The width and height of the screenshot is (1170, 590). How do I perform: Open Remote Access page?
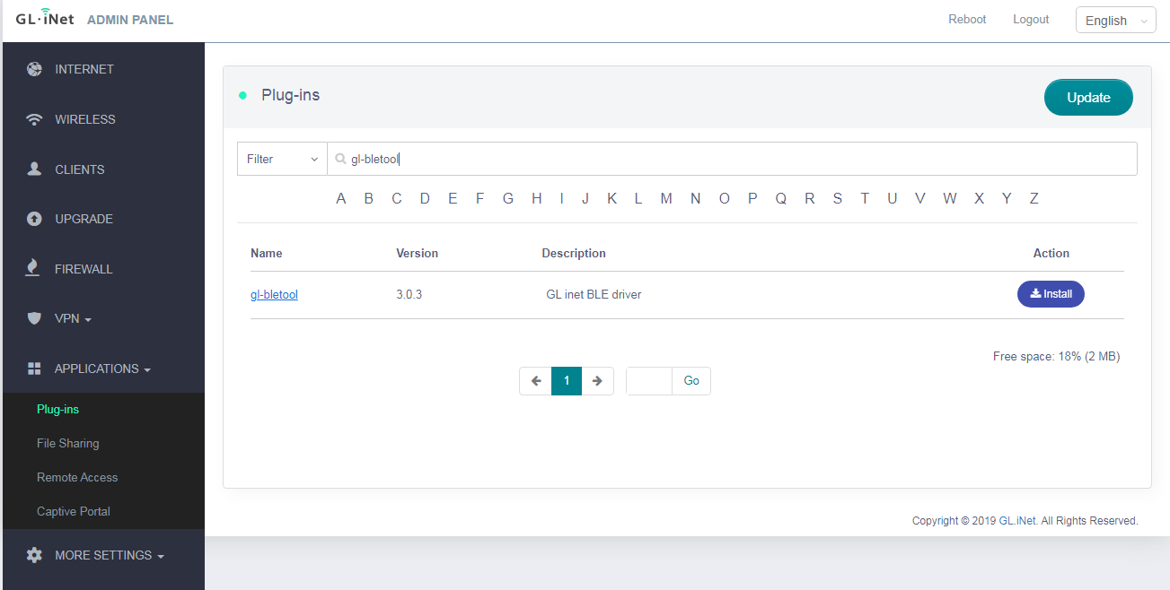click(x=77, y=477)
